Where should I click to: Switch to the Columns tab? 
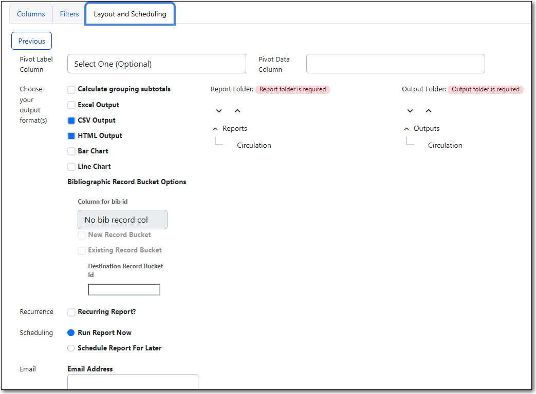pos(31,14)
